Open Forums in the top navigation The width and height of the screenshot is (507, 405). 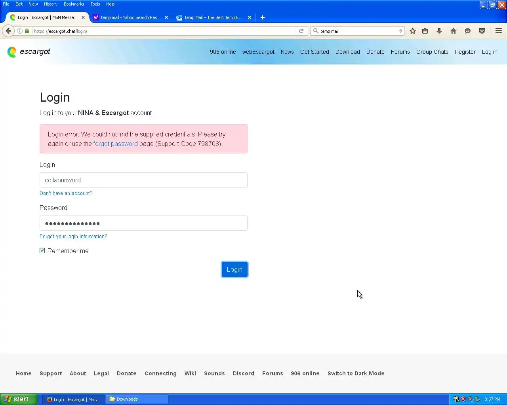click(400, 52)
